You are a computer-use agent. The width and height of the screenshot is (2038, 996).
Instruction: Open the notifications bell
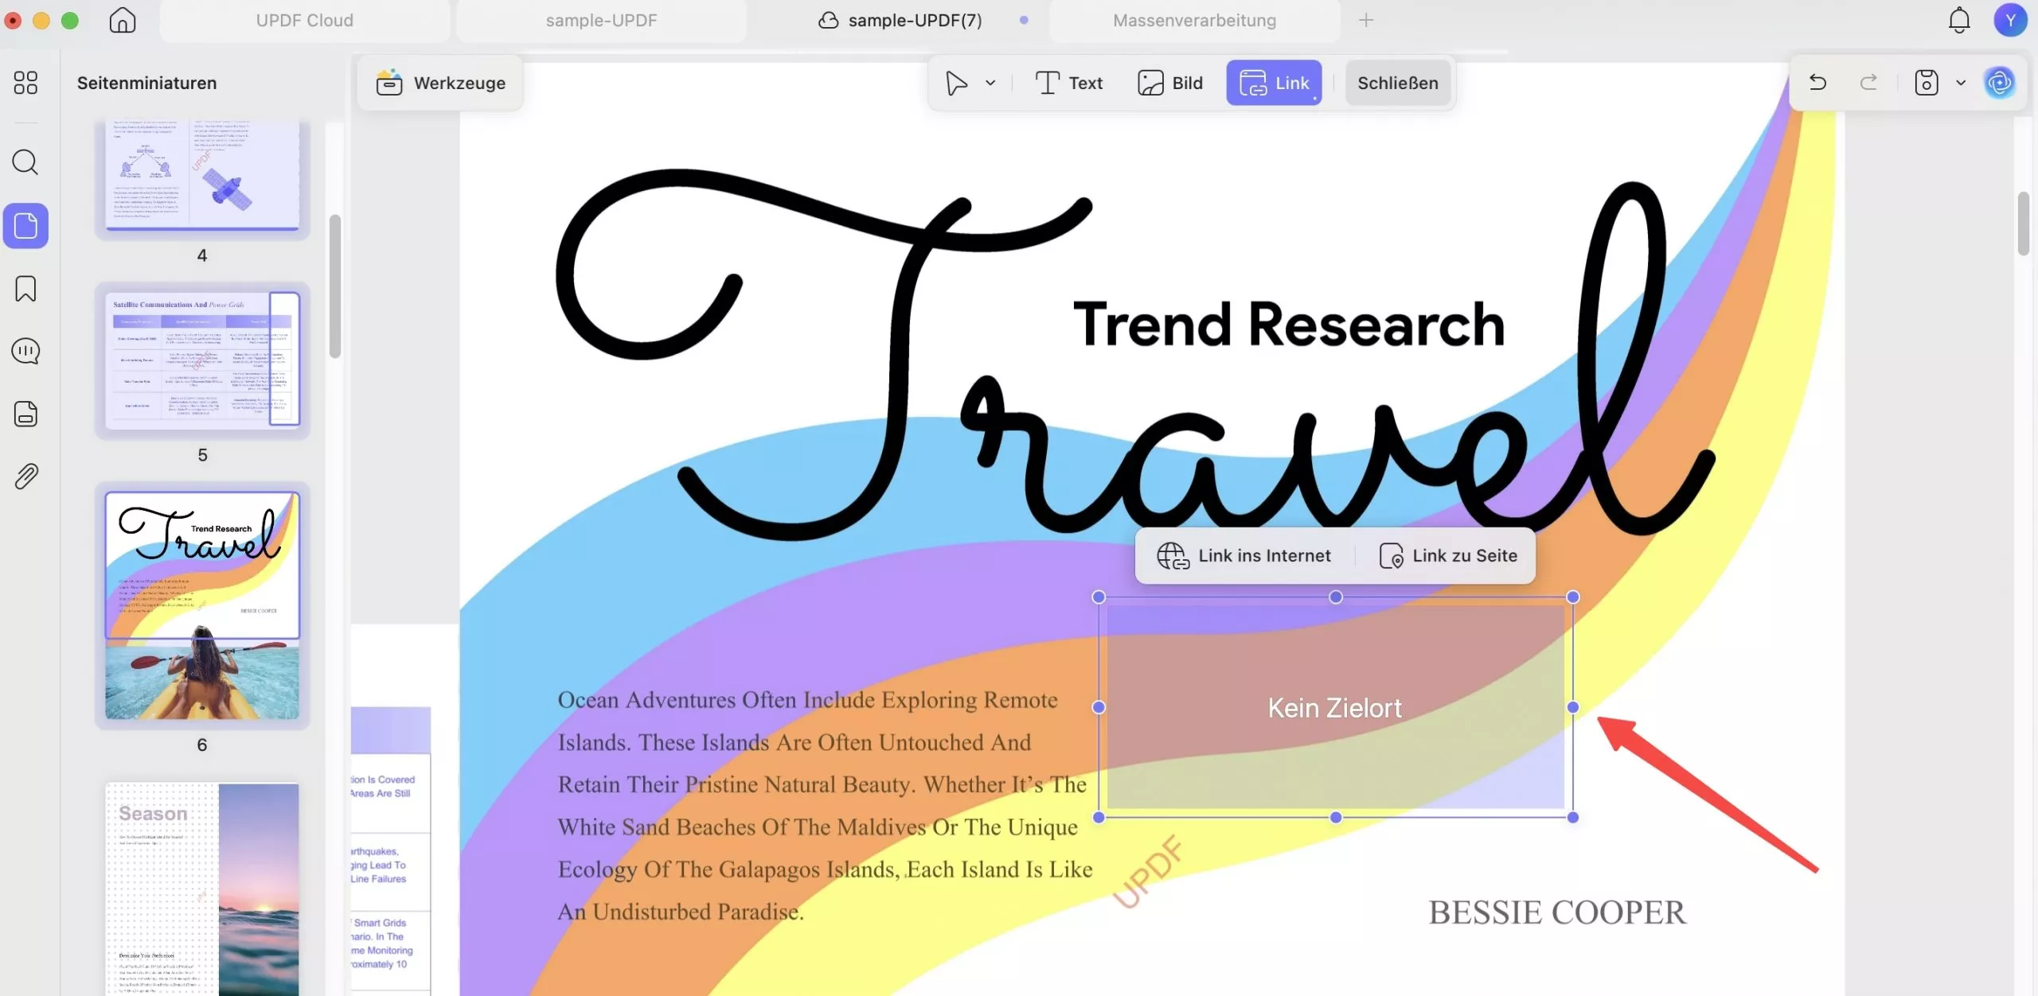tap(1959, 20)
